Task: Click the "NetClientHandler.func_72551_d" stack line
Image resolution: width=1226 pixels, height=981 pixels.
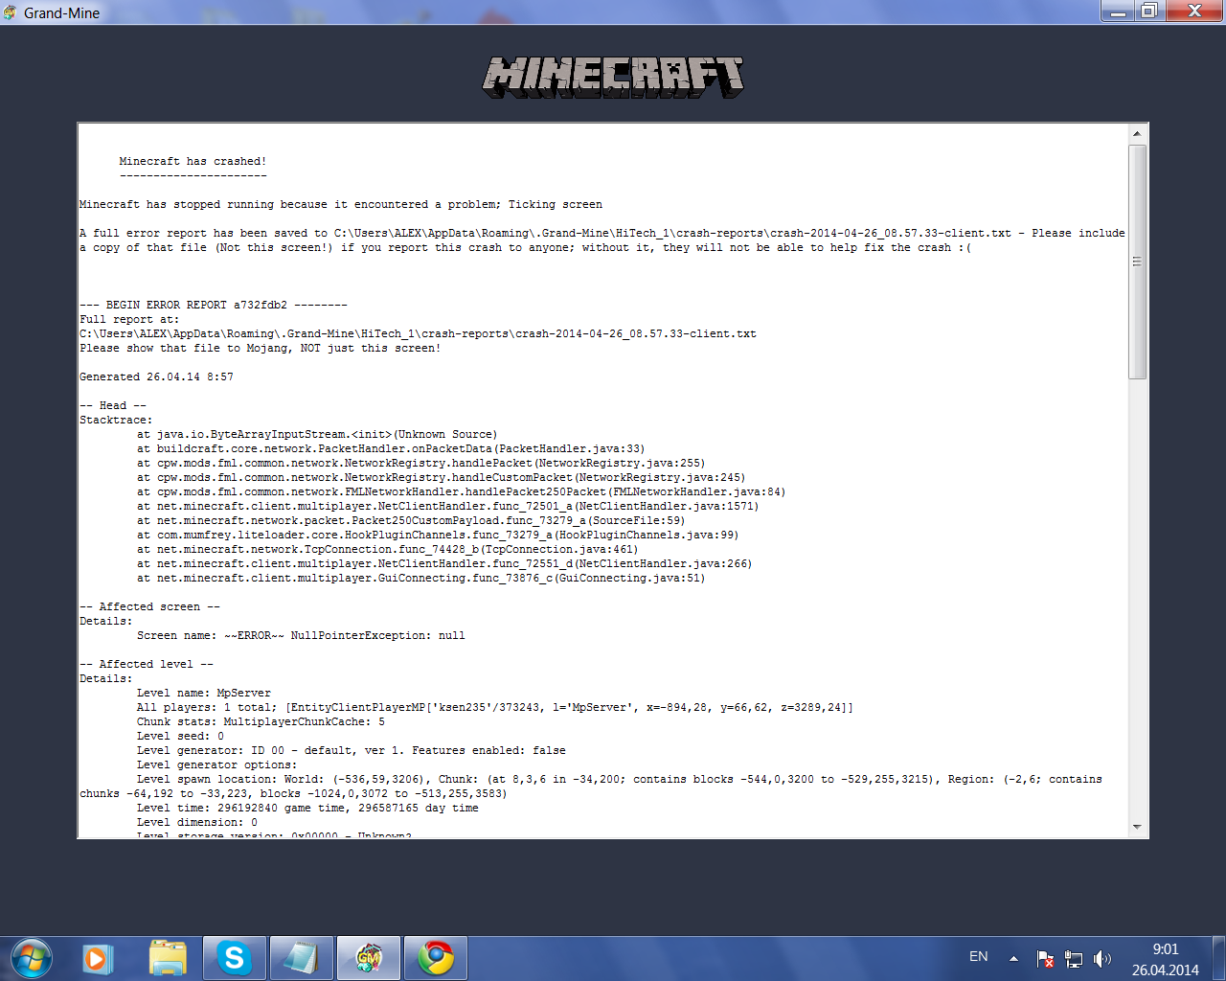Action: (x=444, y=563)
